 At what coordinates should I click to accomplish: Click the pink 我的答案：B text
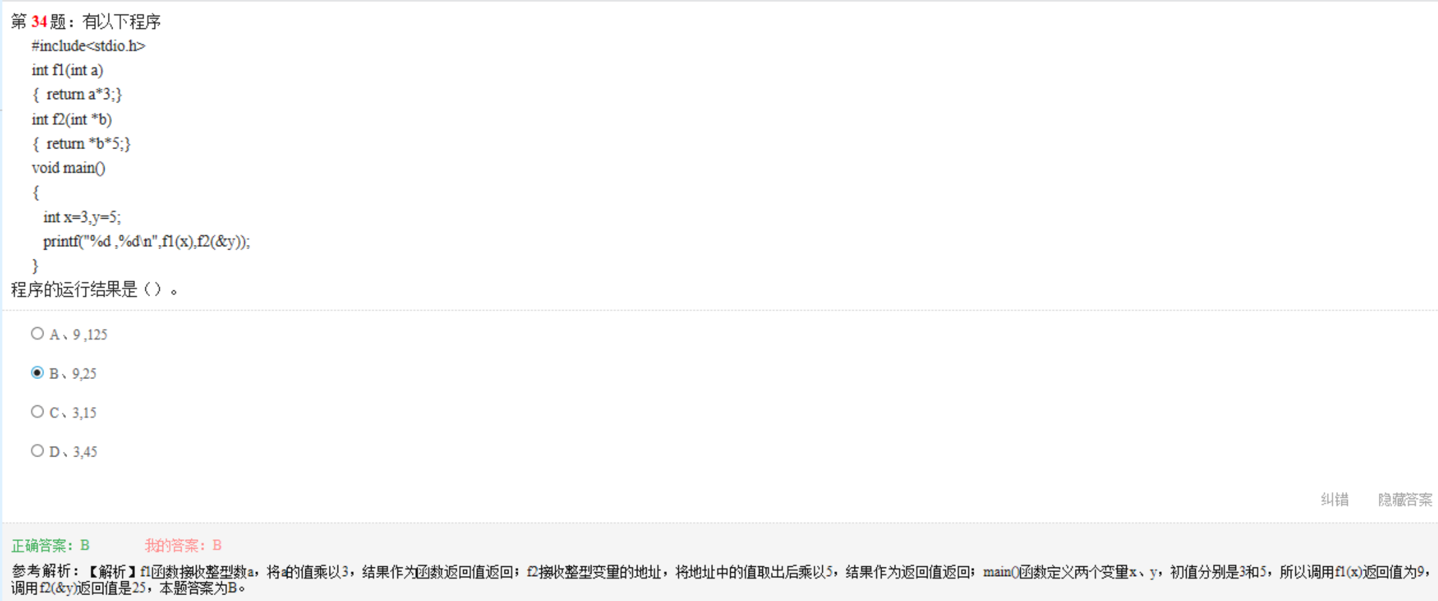point(184,545)
